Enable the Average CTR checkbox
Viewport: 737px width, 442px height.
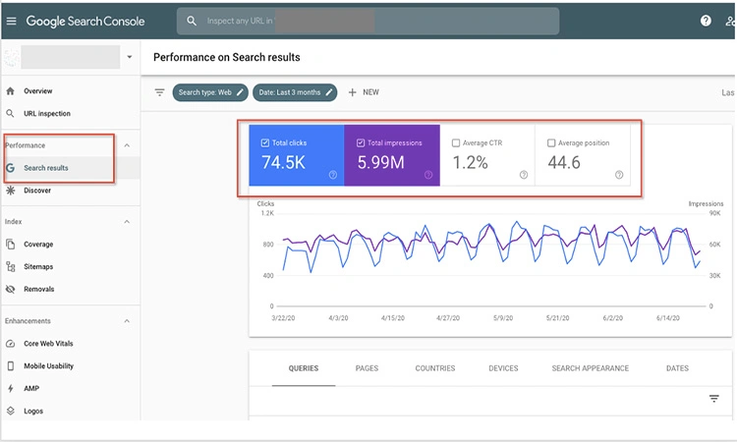point(455,142)
